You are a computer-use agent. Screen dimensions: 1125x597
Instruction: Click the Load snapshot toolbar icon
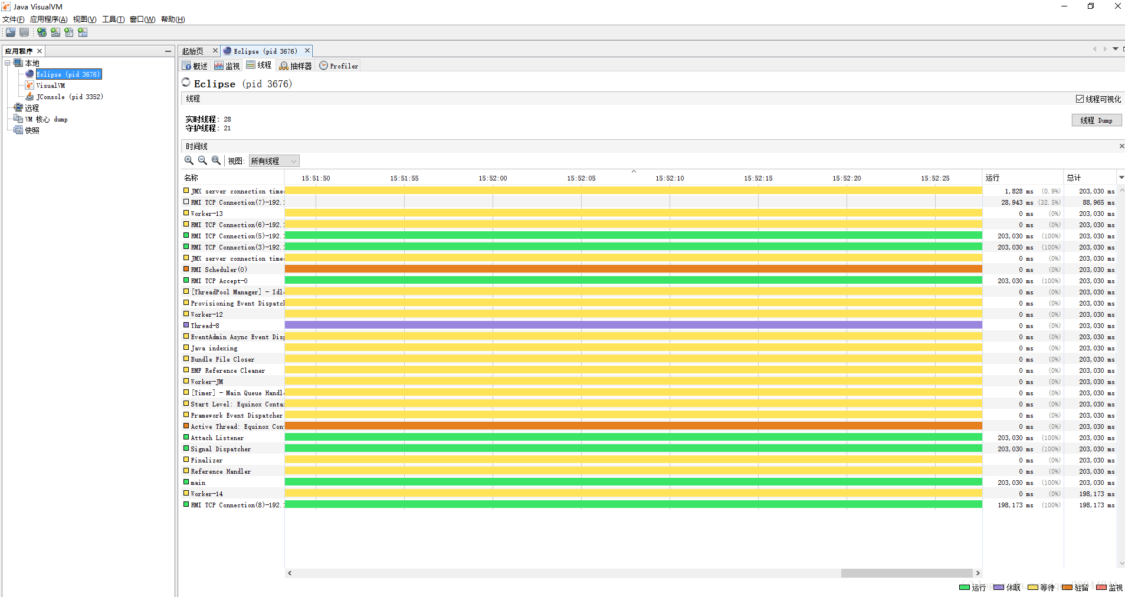click(11, 32)
